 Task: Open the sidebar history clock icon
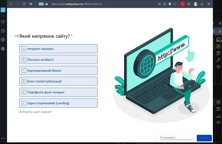click(x=3, y=31)
